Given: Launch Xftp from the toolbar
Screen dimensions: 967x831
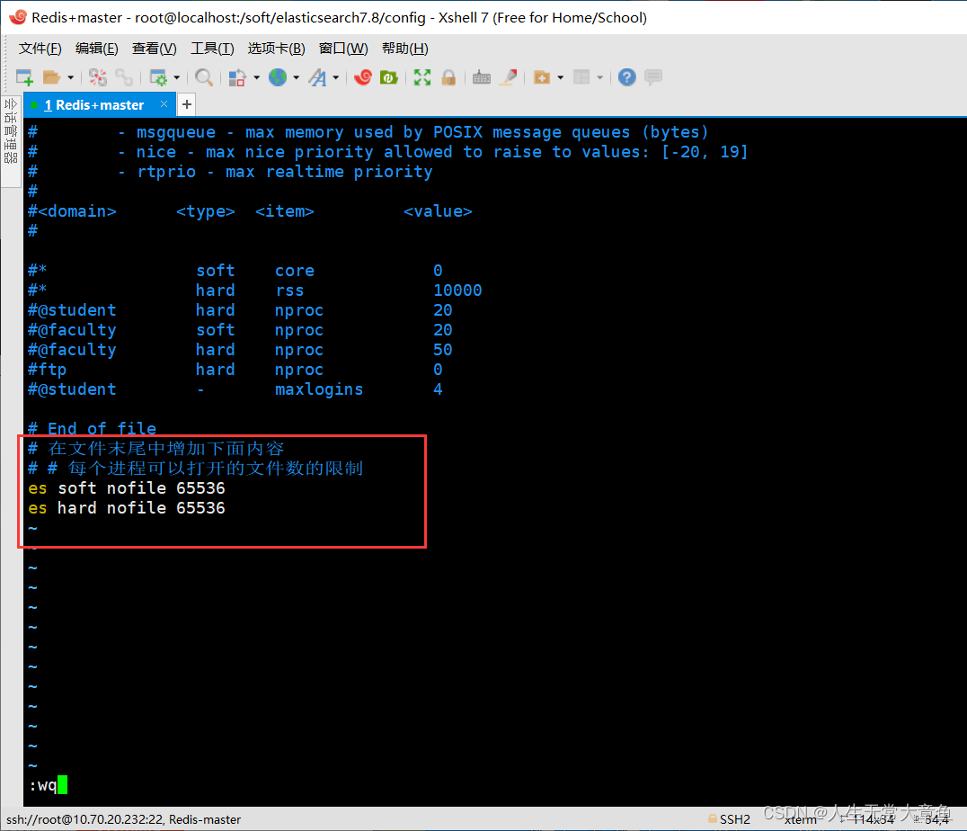Looking at the screenshot, I should (389, 77).
